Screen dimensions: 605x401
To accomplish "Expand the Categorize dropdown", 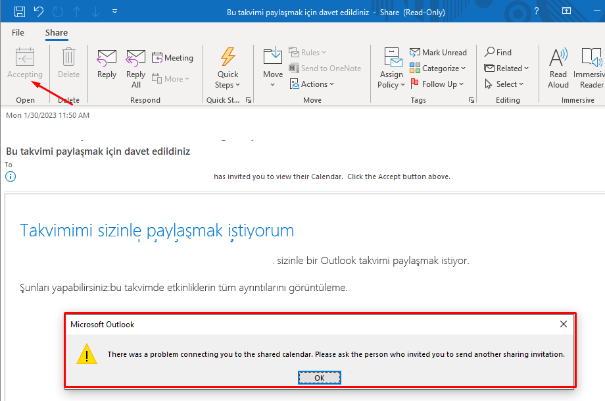I will pyautogui.click(x=438, y=68).
